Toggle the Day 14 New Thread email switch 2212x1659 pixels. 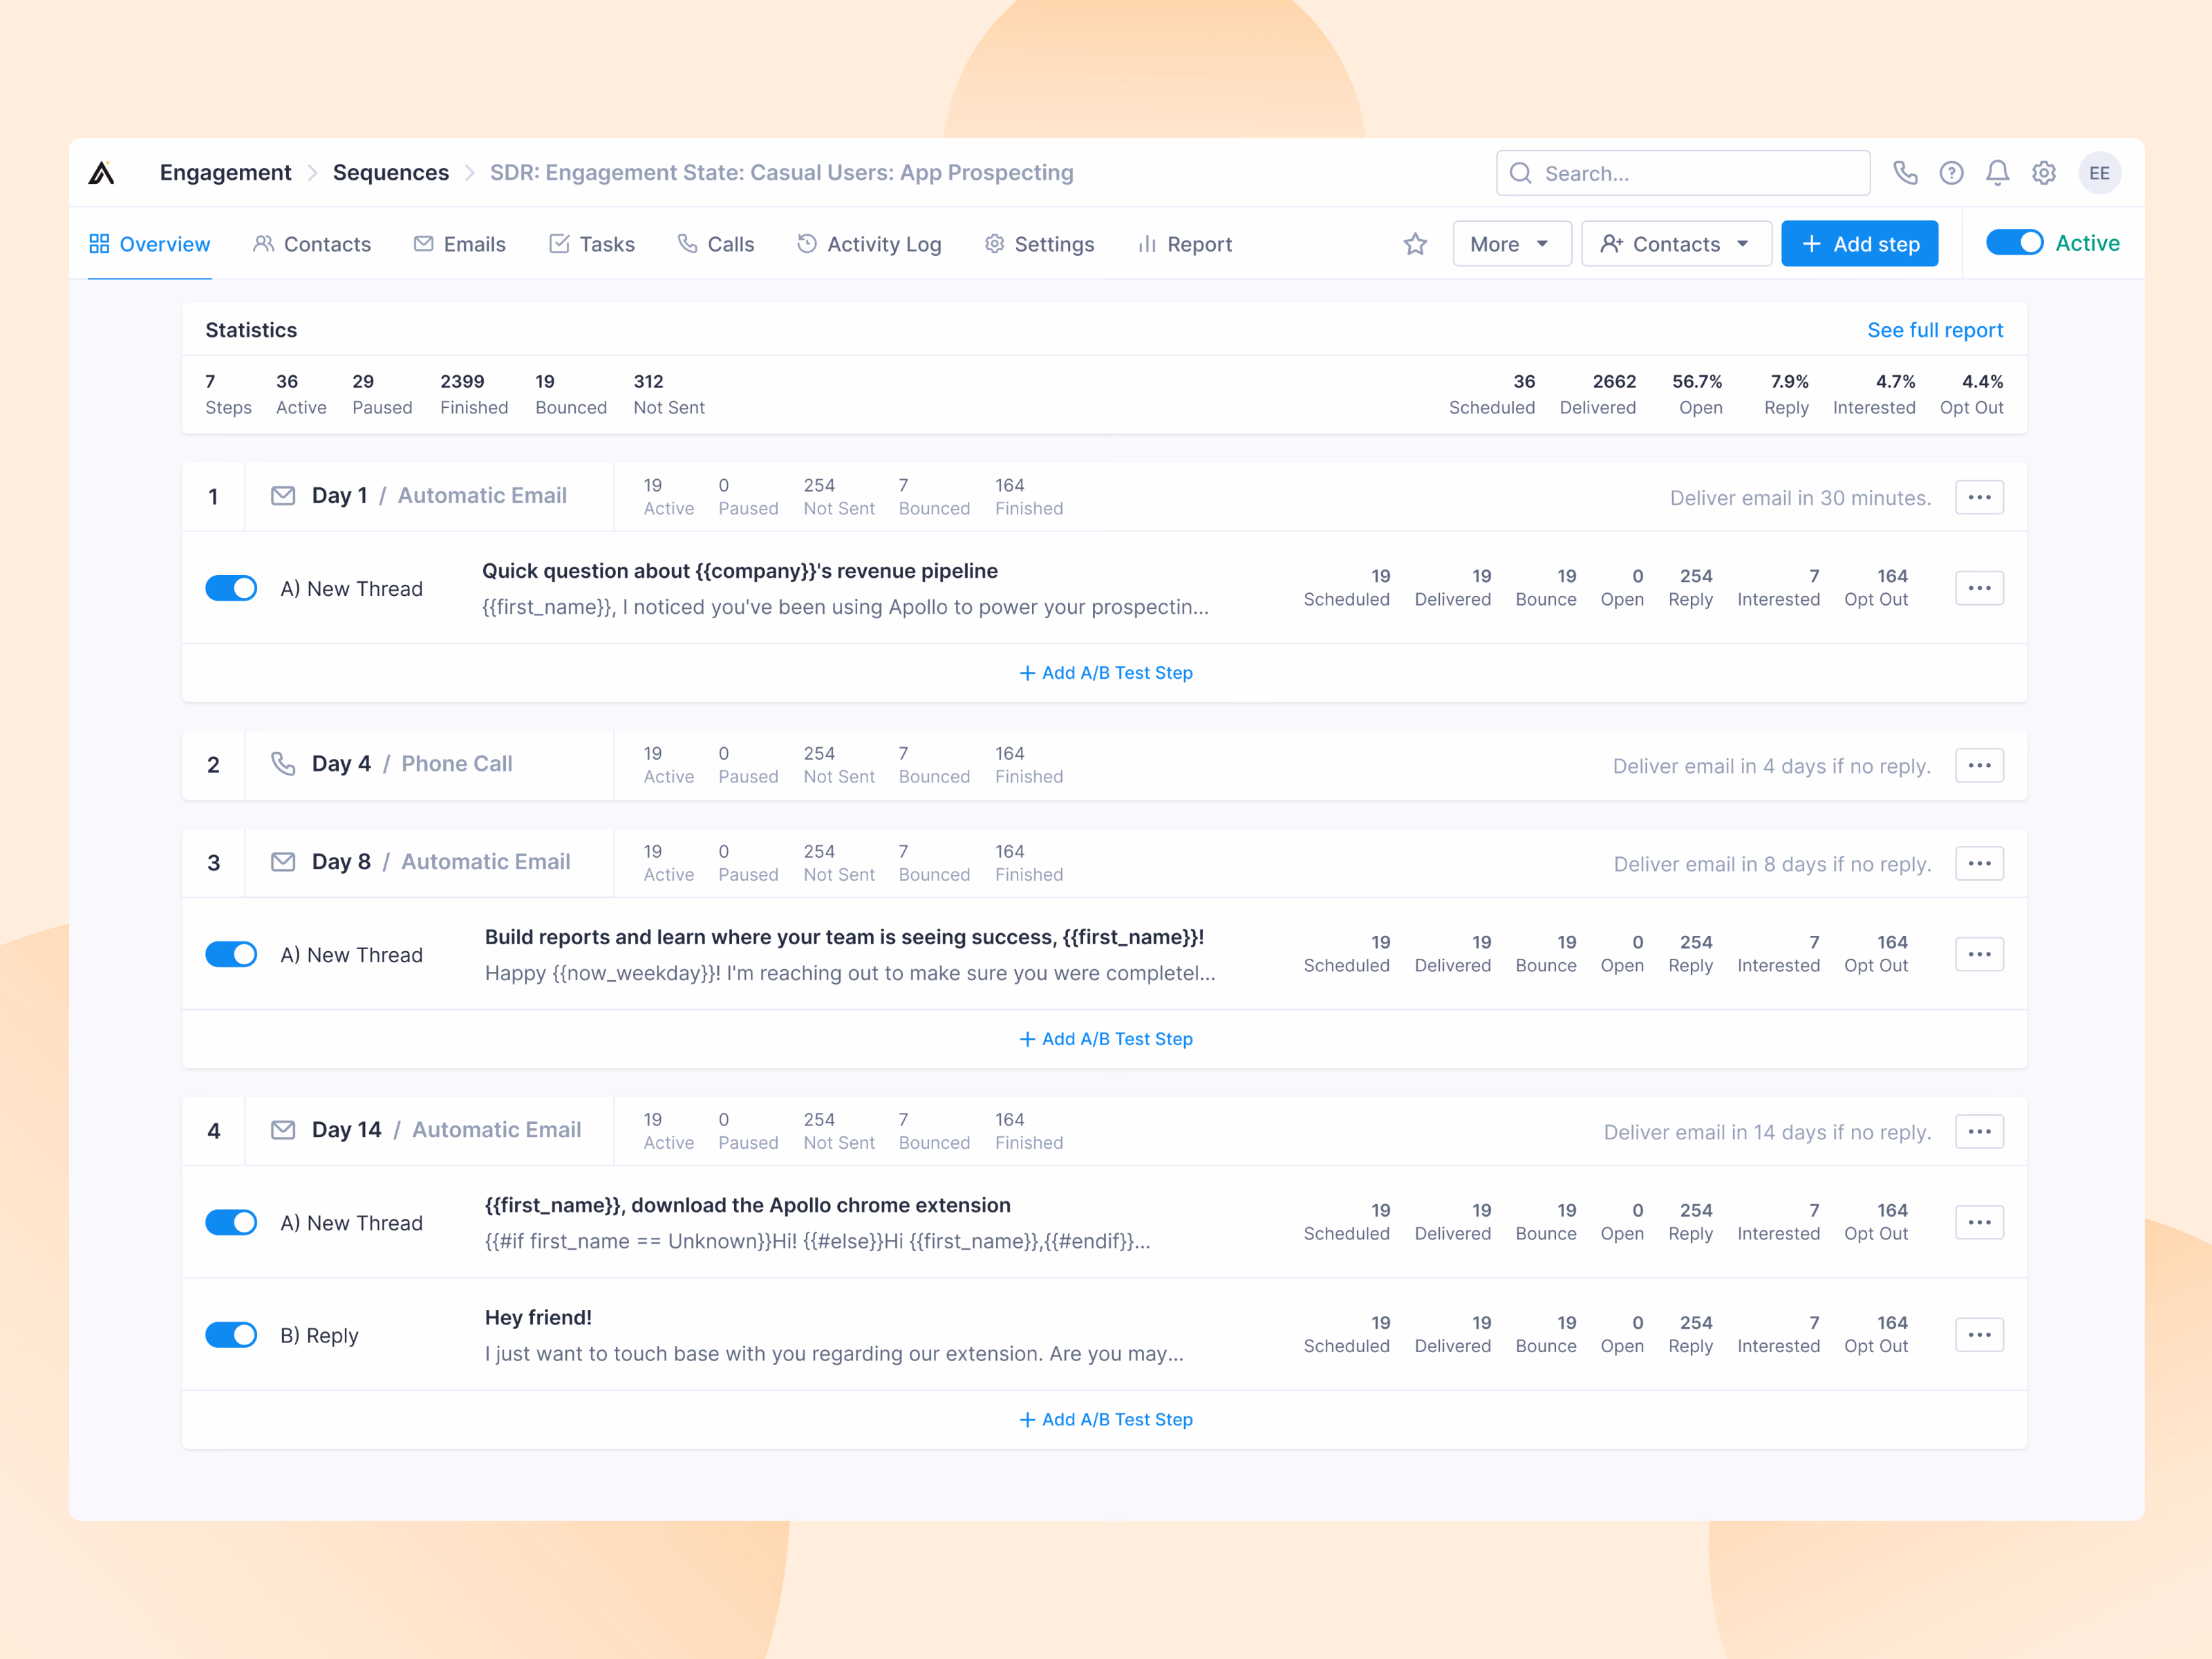coord(231,1222)
